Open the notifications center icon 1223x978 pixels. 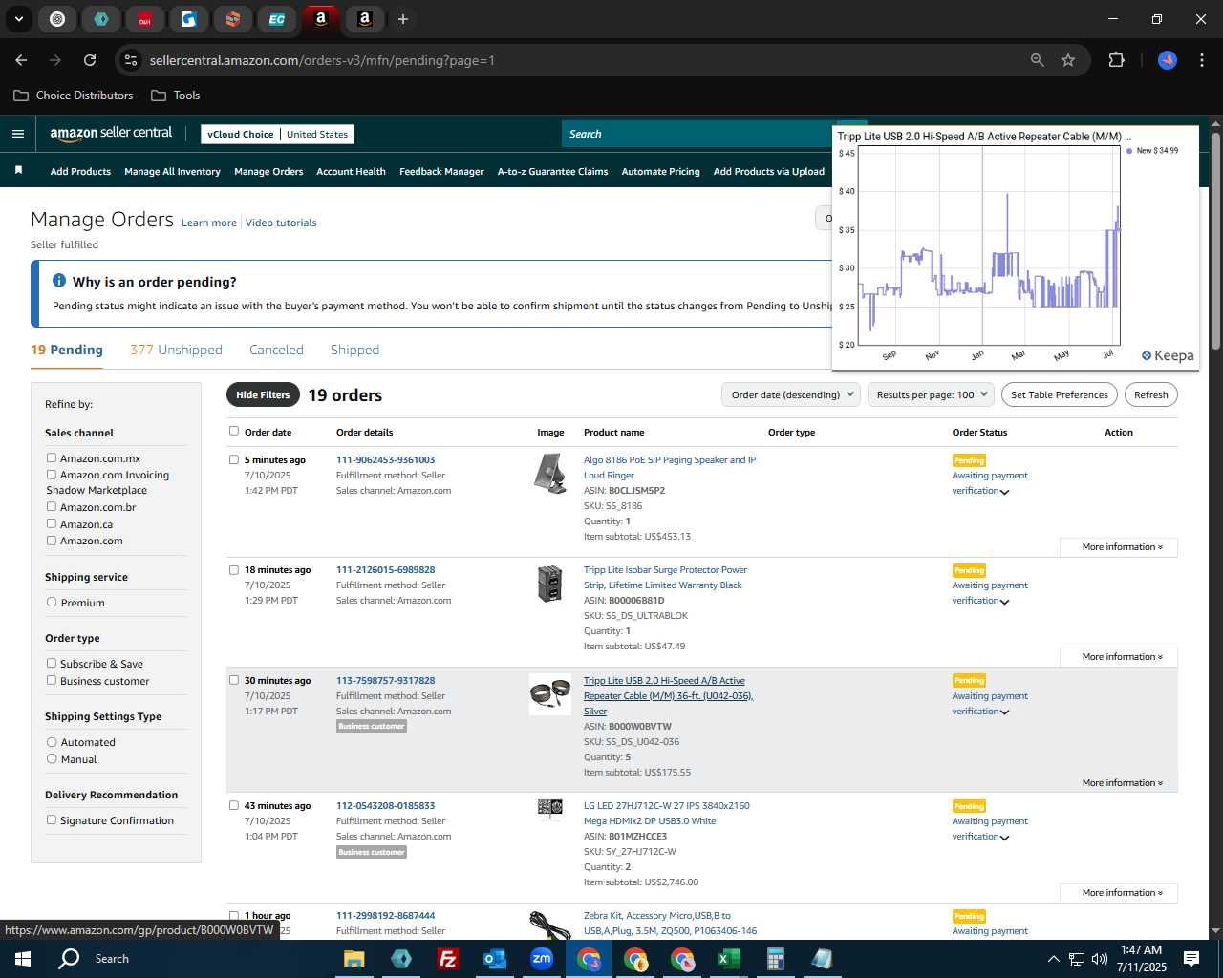(x=1191, y=959)
